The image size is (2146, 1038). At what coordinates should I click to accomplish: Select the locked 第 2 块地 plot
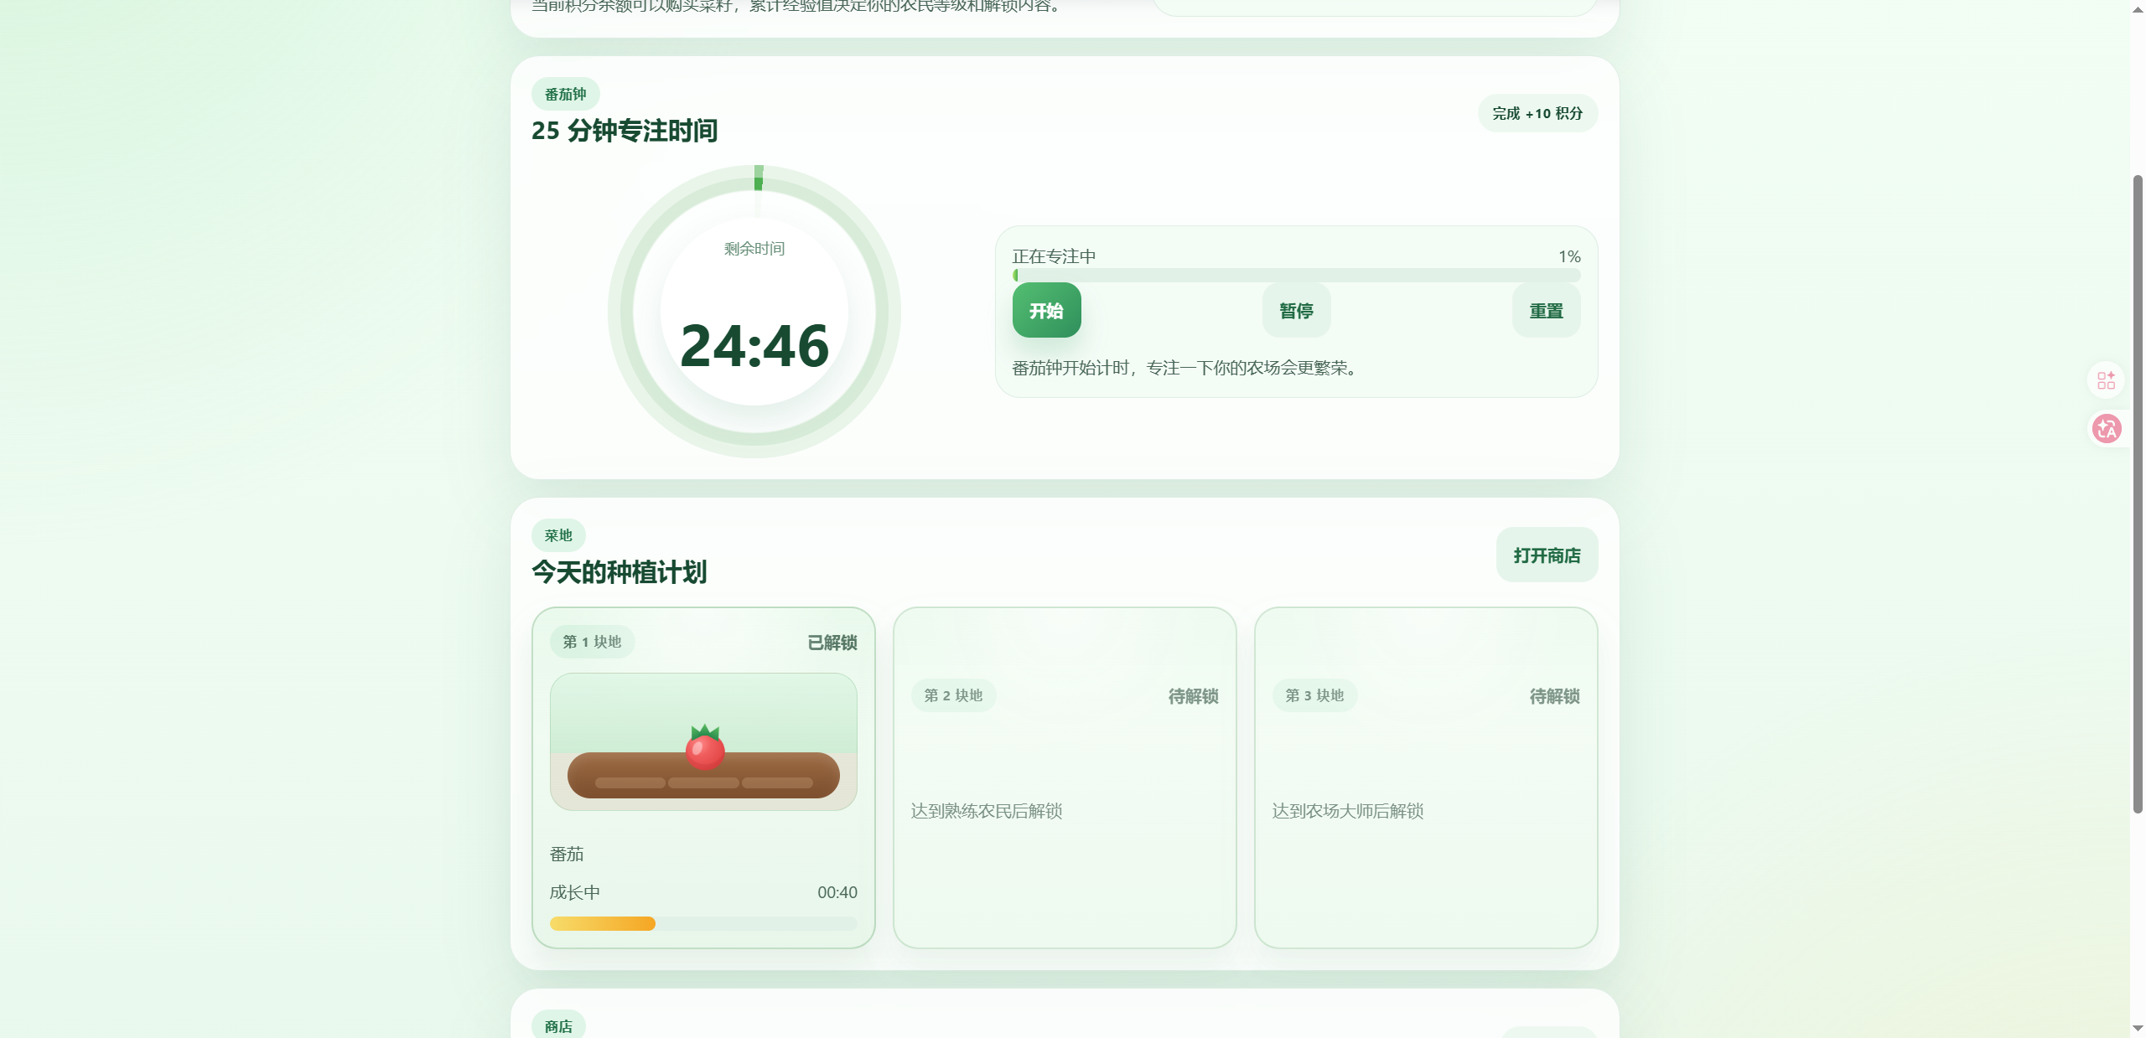tap(1065, 777)
